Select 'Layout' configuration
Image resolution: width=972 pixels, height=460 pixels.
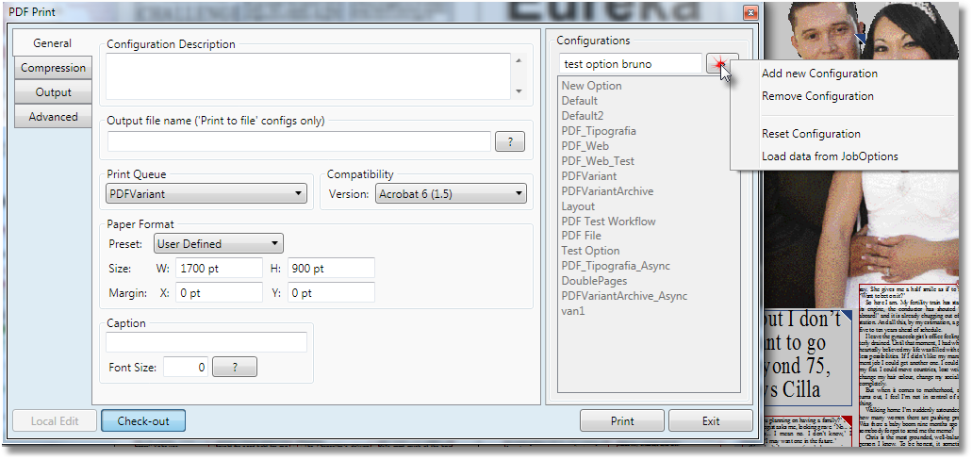tap(578, 205)
